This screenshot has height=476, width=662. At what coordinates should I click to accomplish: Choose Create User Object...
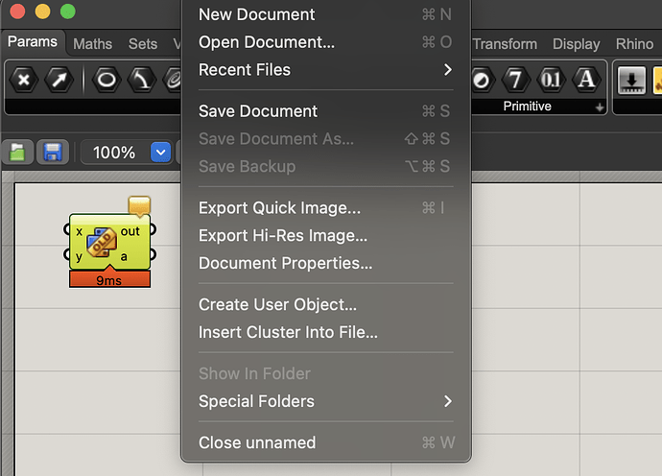(x=325, y=304)
